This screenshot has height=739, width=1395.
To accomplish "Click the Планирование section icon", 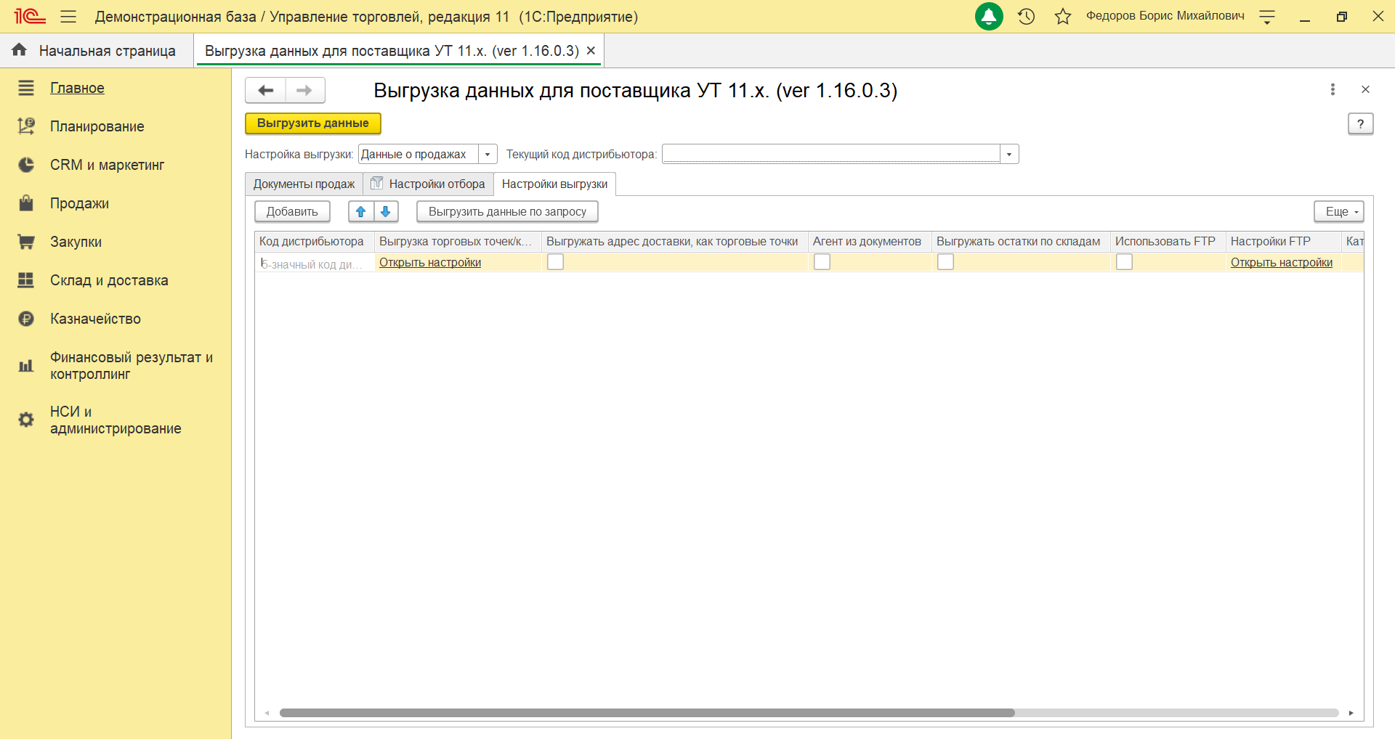I will pos(26,126).
